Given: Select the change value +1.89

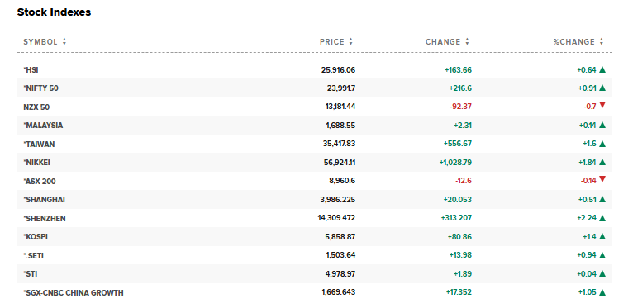Looking at the screenshot, I should (x=463, y=274).
